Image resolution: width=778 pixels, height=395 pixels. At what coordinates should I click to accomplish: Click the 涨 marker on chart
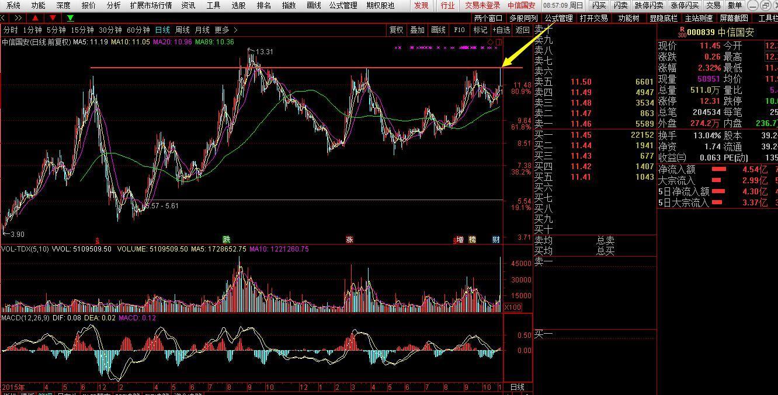click(x=349, y=239)
